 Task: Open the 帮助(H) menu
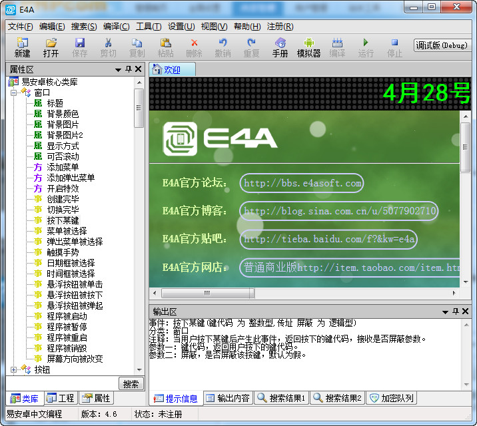click(247, 27)
